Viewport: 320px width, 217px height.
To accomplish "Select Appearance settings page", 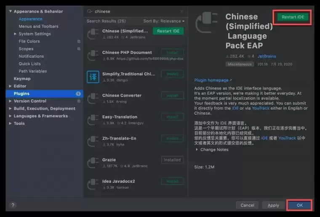I will pos(30,19).
